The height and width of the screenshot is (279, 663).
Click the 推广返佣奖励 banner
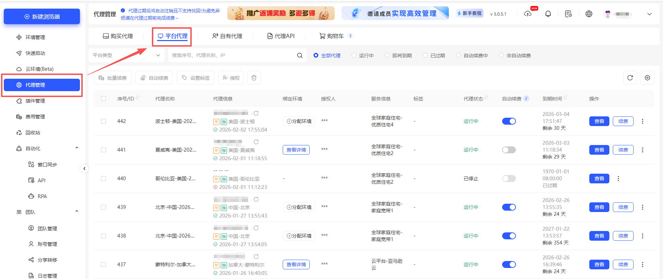point(281,13)
